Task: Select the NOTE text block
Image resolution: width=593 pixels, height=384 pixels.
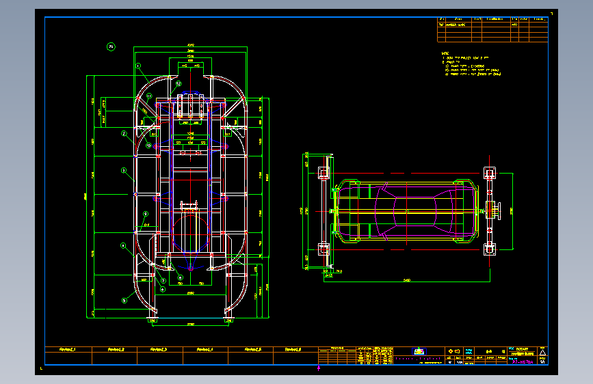Action: pos(472,64)
